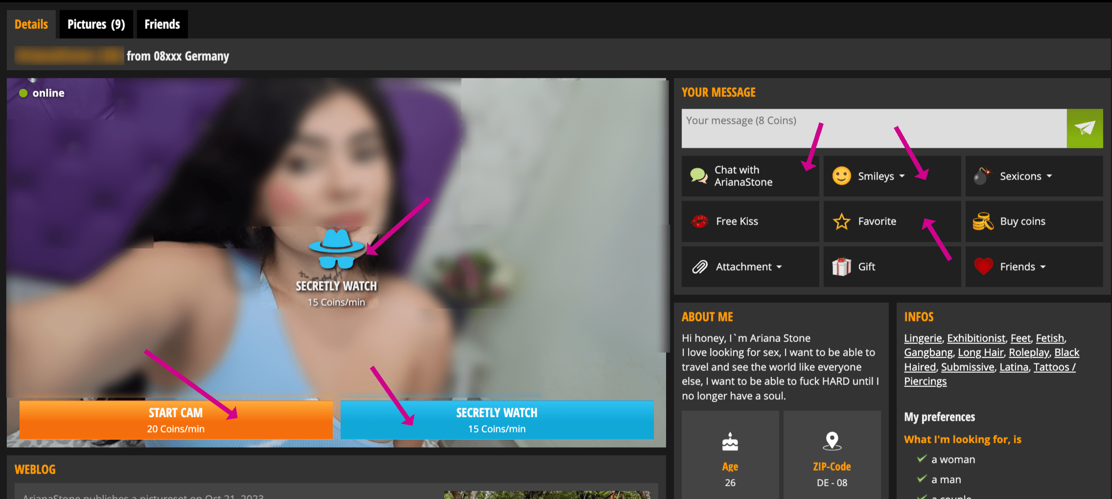Open the Long Hair tag link
Viewport: 1112px width, 499px height.
tap(980, 352)
